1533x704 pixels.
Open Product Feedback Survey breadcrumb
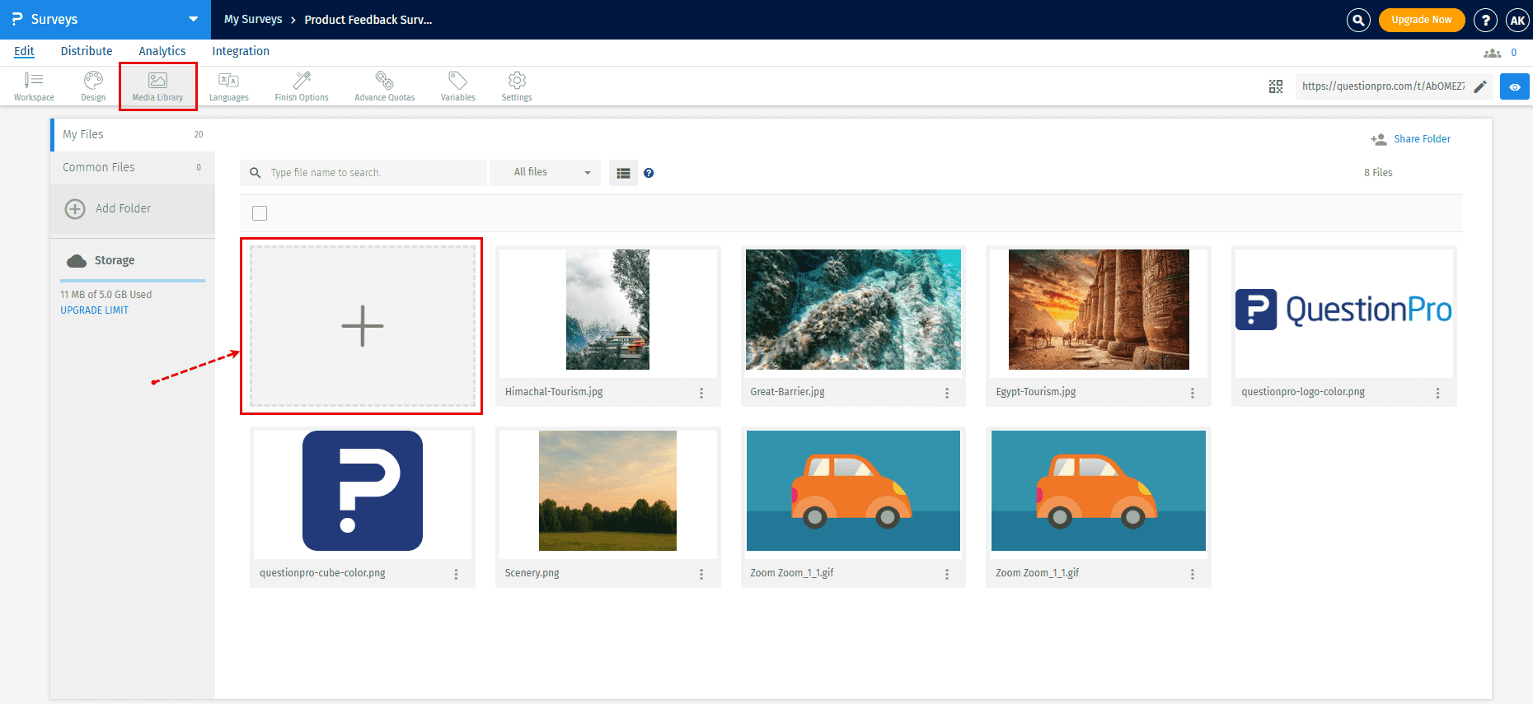(x=368, y=20)
